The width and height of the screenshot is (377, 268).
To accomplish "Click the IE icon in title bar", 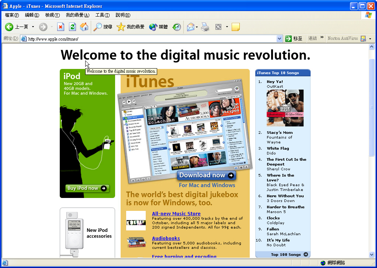I will click(5, 6).
